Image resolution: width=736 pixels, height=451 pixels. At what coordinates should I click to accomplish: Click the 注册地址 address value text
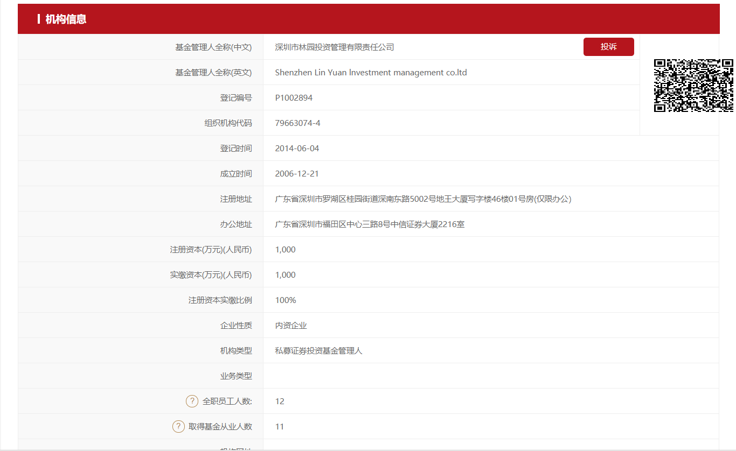coord(423,199)
